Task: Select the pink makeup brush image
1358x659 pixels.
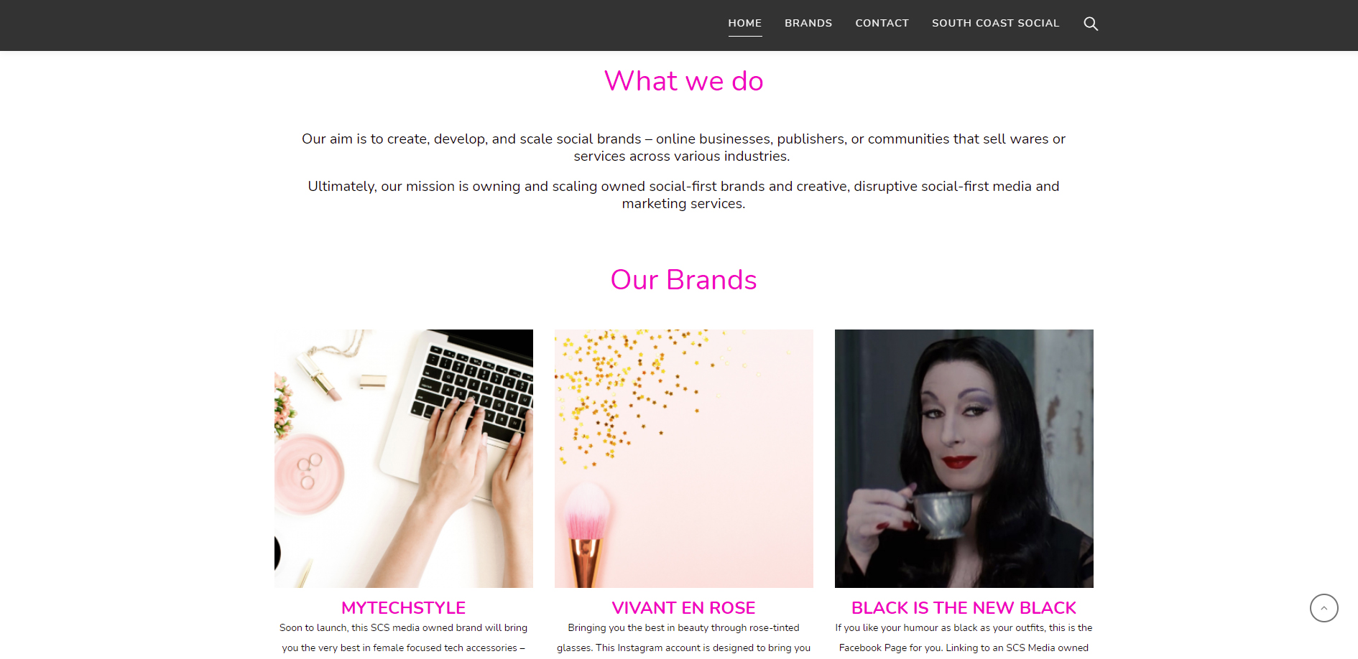Action: point(684,459)
